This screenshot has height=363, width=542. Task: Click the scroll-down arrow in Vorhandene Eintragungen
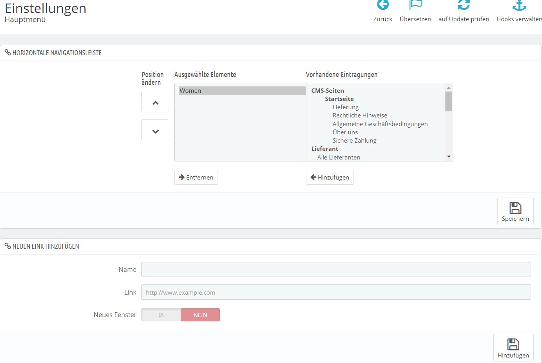pos(449,157)
